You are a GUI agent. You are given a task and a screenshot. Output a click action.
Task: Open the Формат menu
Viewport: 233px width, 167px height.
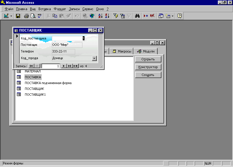(60, 9)
